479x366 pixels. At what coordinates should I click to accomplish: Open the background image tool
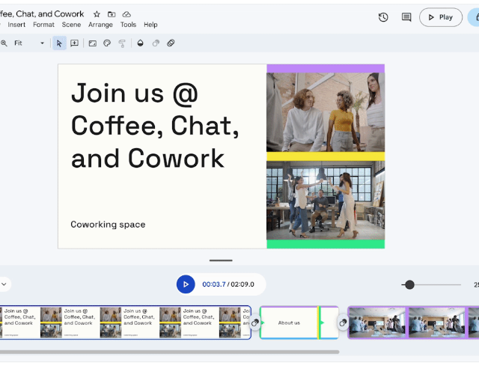click(93, 43)
